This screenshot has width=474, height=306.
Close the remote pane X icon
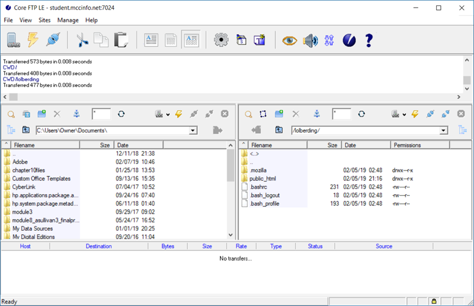click(461, 114)
